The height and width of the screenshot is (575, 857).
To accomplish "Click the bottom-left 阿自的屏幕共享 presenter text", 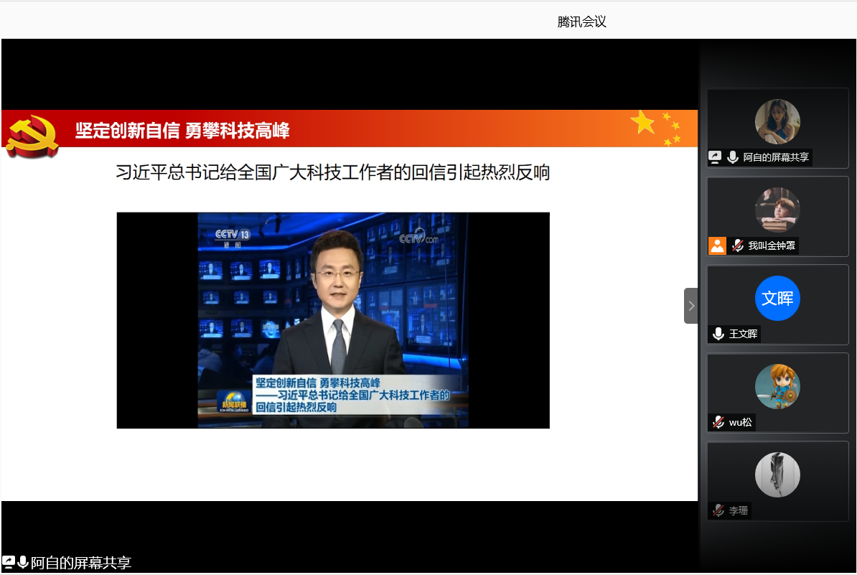I will click(x=81, y=563).
